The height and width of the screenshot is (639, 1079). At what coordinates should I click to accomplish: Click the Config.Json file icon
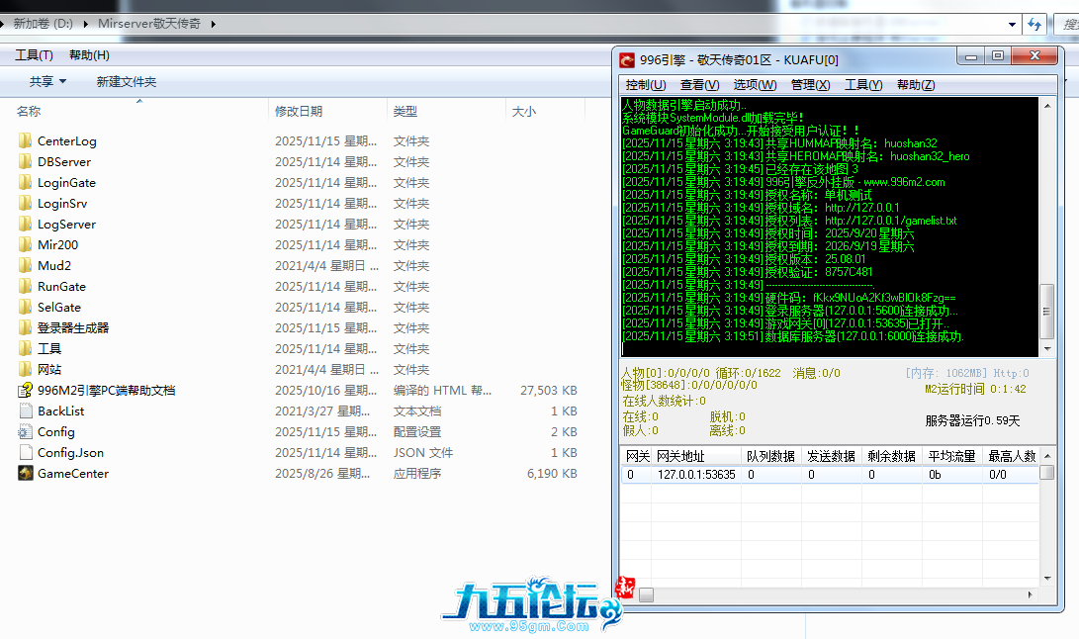click(26, 452)
